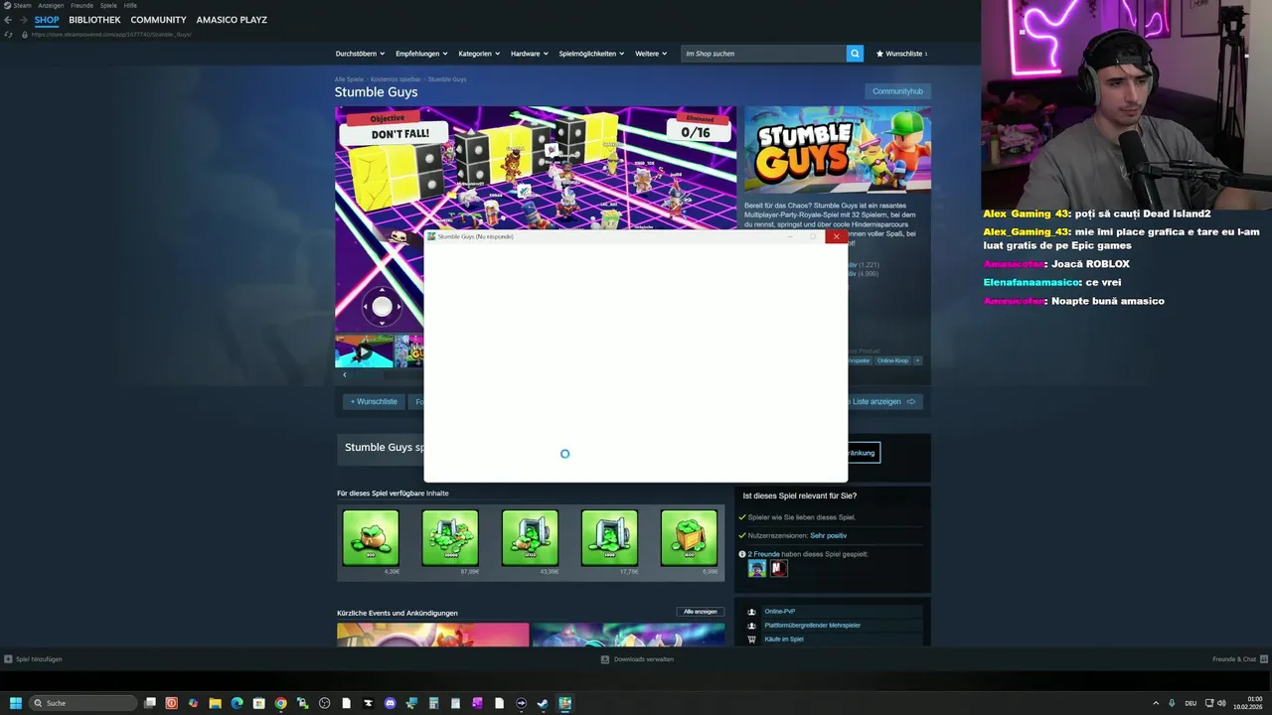Screen dimensions: 1272x715
Task: Switch to the COMMUNITY tab
Action: [158, 20]
